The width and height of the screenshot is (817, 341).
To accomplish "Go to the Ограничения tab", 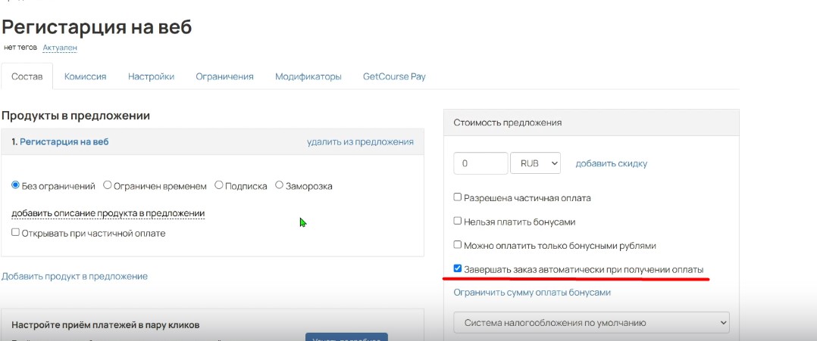I will [x=224, y=76].
